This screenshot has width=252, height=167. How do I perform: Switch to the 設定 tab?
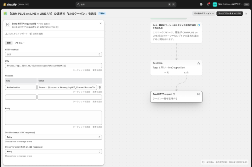point(9,43)
